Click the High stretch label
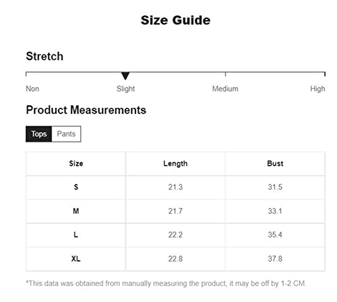 click(x=317, y=89)
